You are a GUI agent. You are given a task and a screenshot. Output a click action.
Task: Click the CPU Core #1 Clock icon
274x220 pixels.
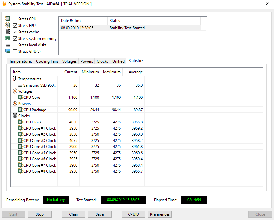[x=20, y=128]
